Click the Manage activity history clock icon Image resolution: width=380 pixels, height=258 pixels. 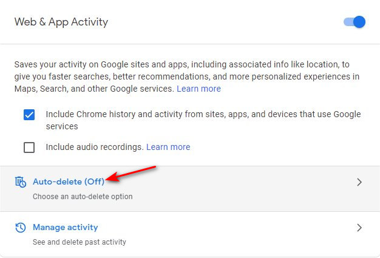point(21,228)
